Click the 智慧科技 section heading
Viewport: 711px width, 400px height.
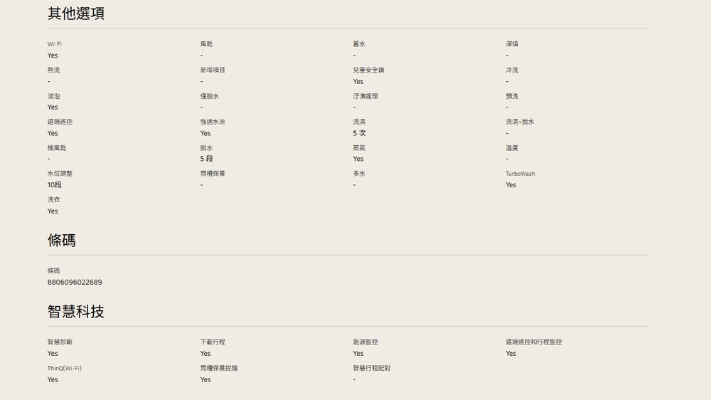click(76, 312)
